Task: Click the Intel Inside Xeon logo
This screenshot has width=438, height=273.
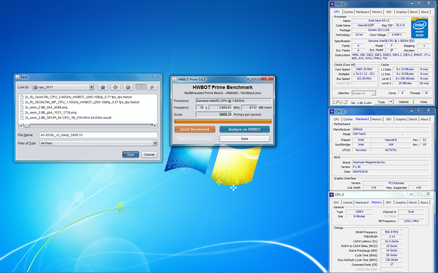Action: tap(419, 28)
